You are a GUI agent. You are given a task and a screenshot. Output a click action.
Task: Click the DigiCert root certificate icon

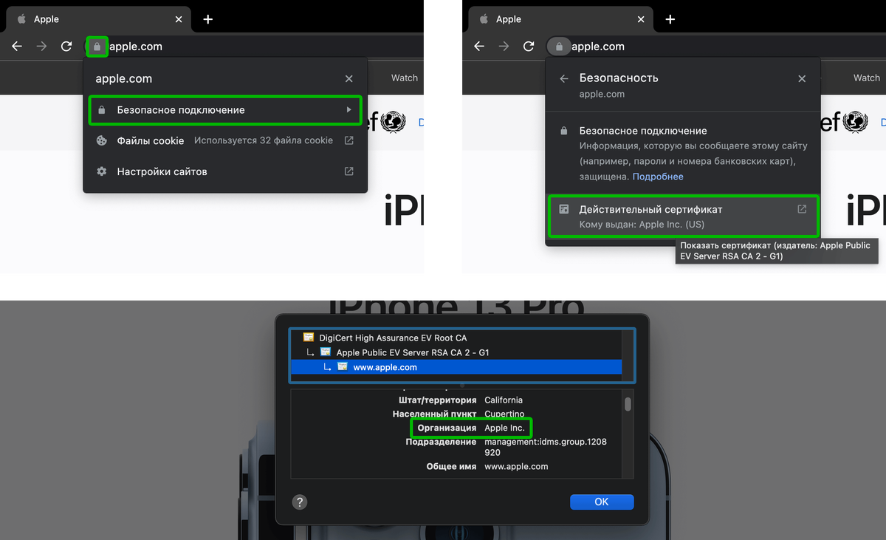point(309,338)
